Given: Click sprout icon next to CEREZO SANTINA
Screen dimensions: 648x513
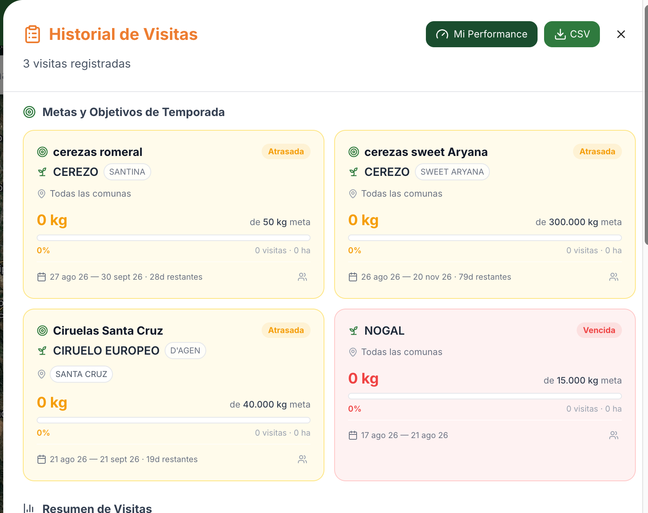Looking at the screenshot, I should (x=42, y=172).
